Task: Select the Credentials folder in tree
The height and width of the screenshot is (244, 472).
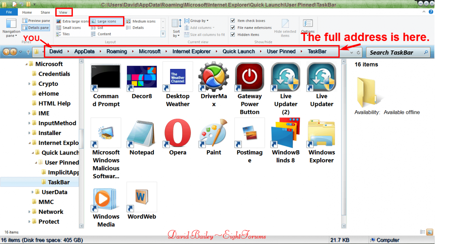Action: 51,74
